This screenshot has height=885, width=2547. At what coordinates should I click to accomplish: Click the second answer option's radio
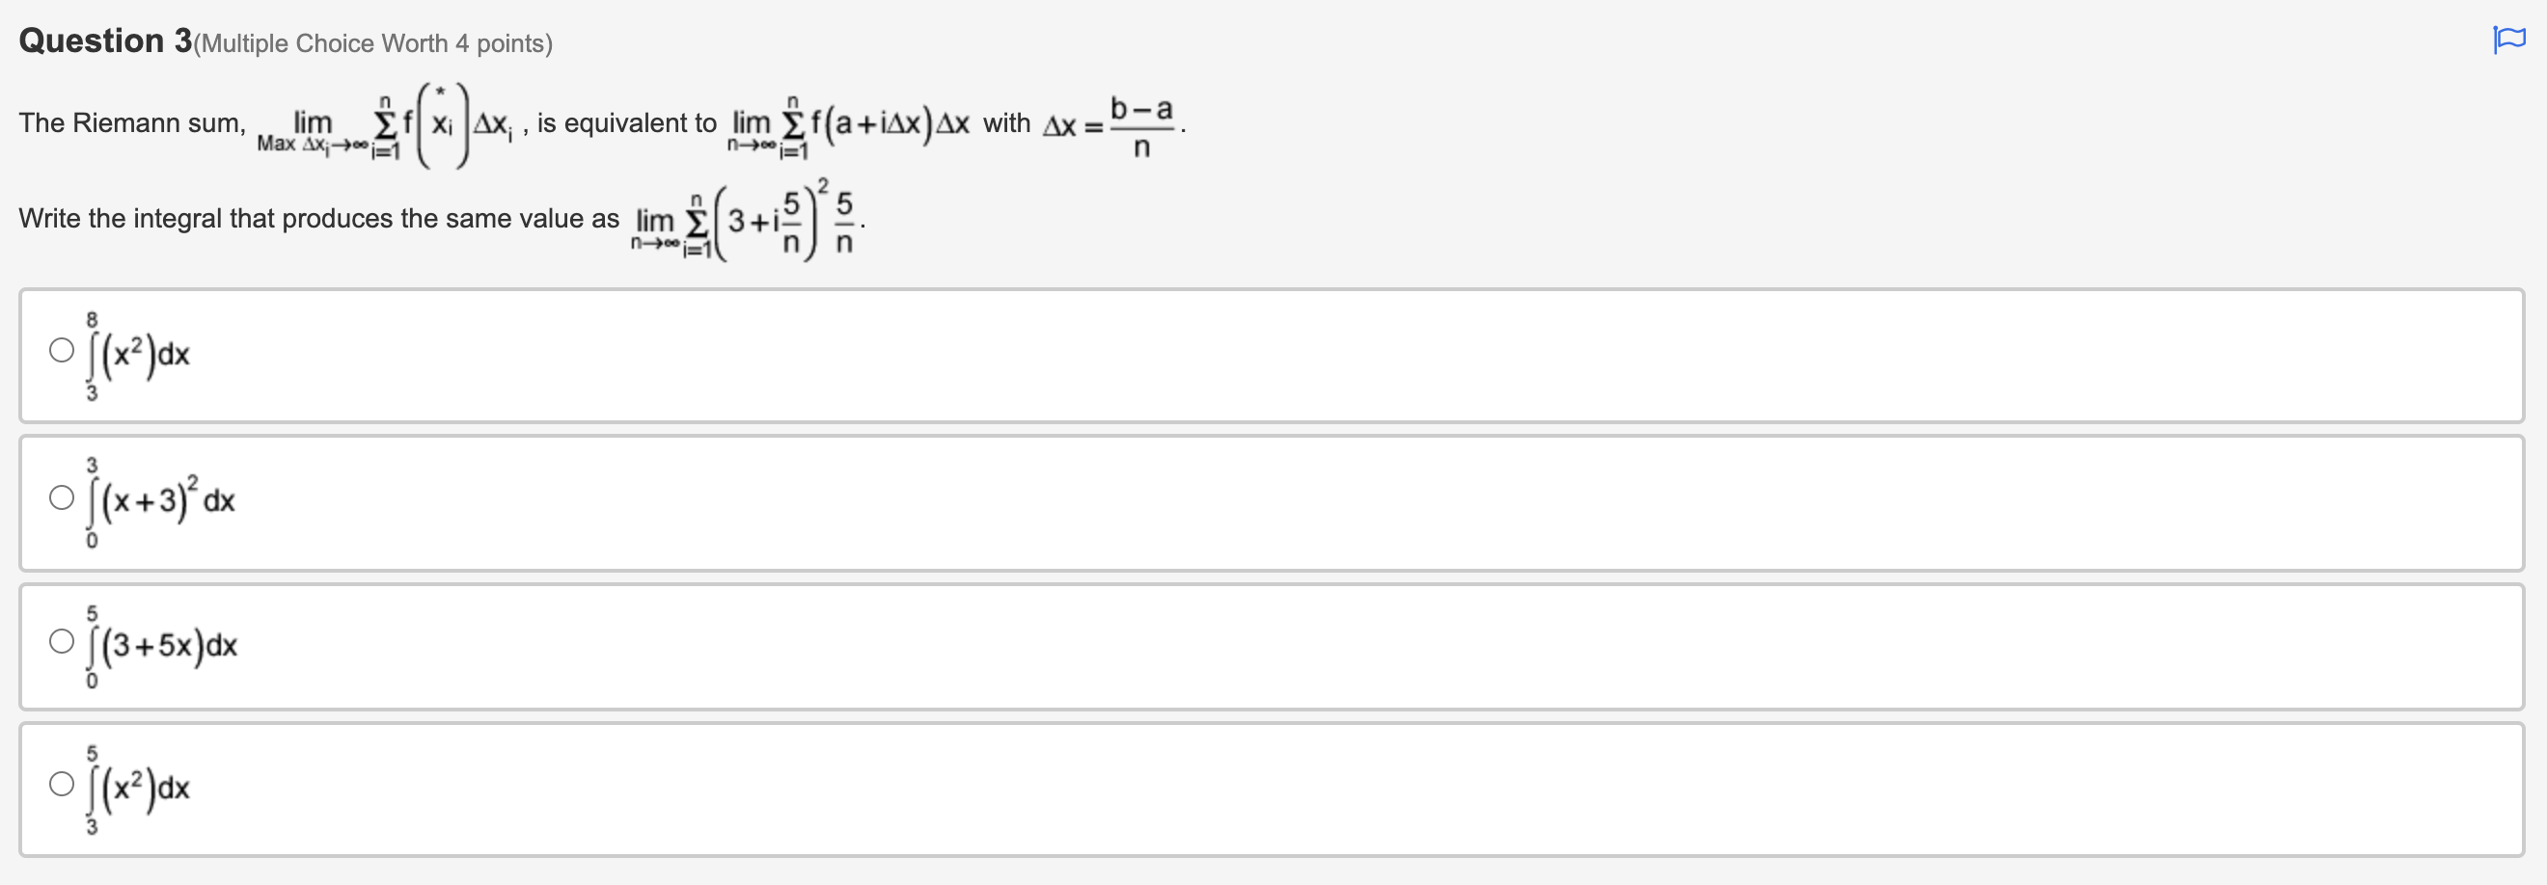62,496
